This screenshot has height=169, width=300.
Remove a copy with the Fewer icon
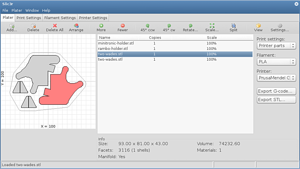pyautogui.click(x=122, y=26)
